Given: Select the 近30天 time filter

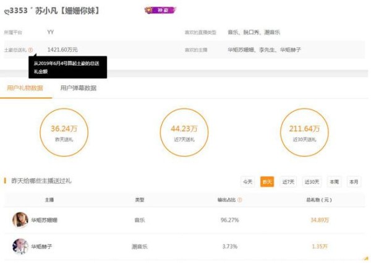Looking at the screenshot, I should [312, 182].
